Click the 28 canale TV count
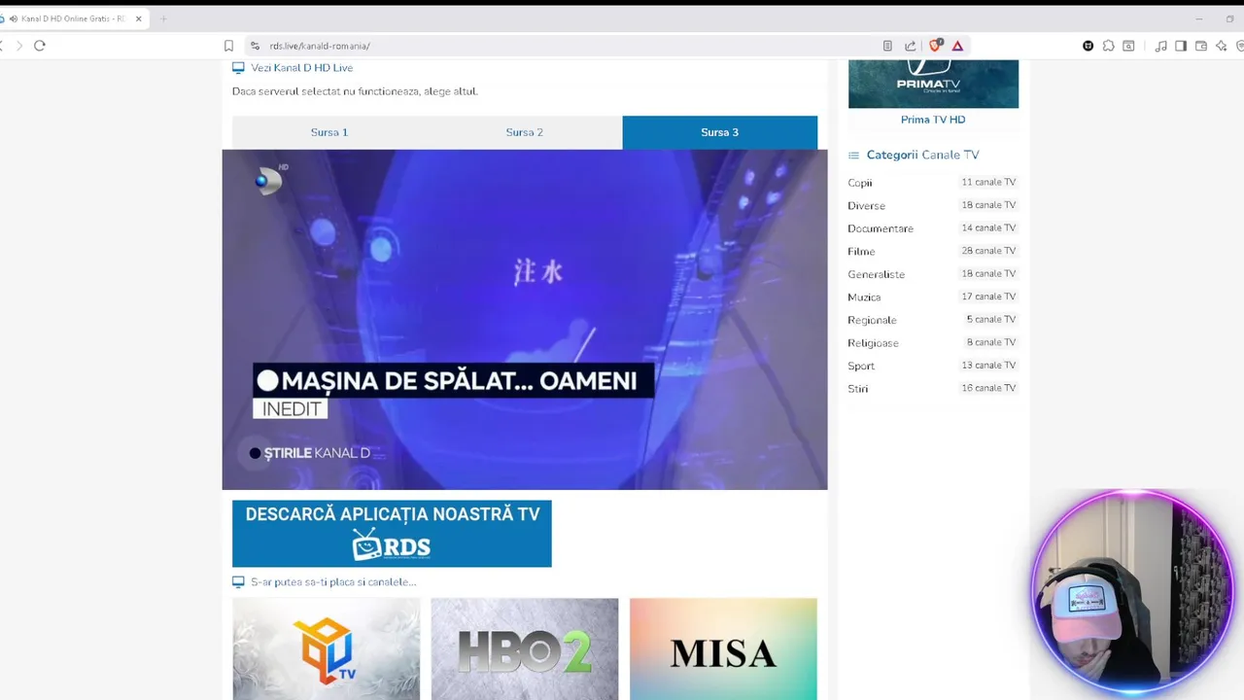This screenshot has height=700, width=1244. 988,251
